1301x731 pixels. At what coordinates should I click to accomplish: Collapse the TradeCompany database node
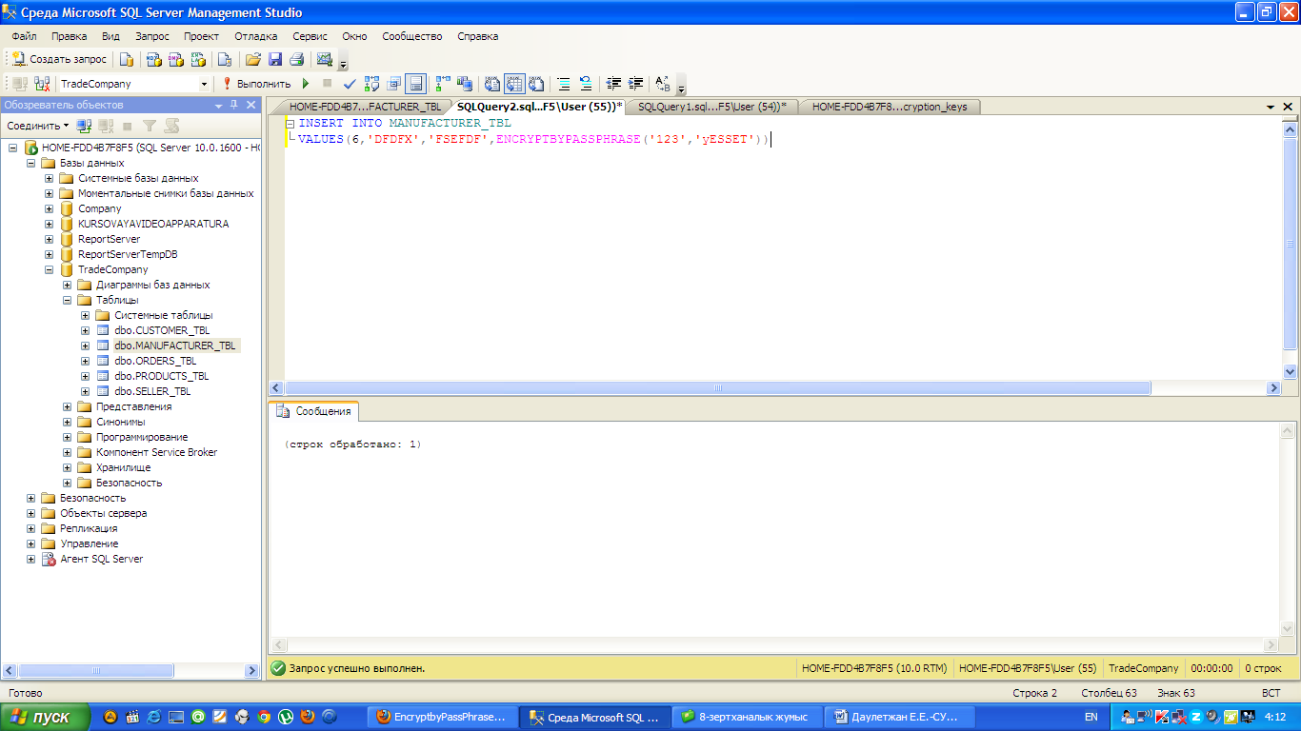[50, 269]
